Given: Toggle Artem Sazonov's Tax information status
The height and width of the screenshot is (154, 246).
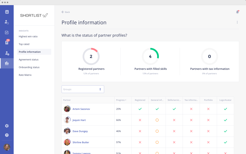Looking at the screenshot, I should point(191,109).
